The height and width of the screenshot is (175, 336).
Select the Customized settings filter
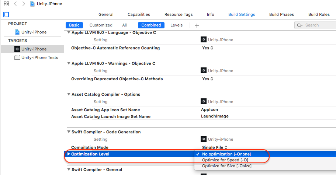(x=101, y=25)
